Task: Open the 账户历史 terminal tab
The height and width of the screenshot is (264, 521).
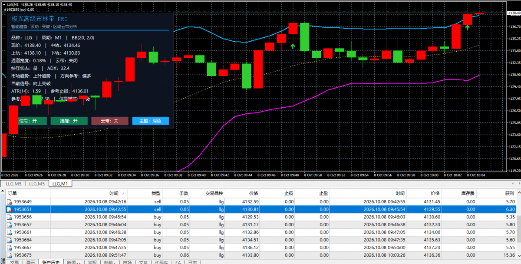Action: coord(51,262)
